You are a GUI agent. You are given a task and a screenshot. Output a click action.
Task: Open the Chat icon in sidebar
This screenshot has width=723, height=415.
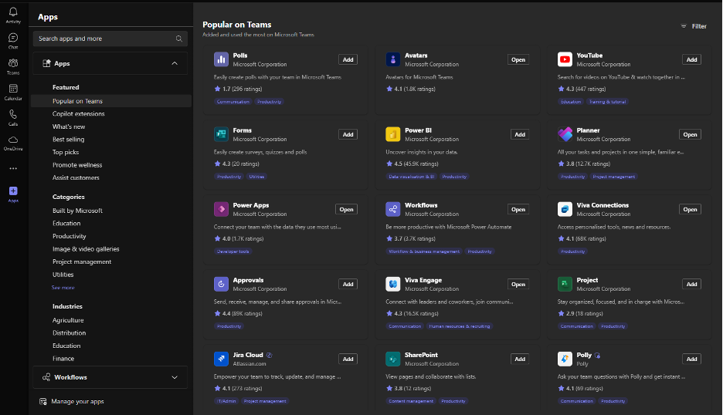pos(13,38)
